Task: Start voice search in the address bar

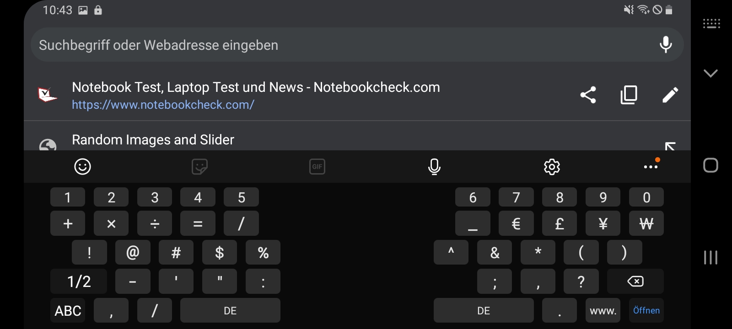Action: click(x=666, y=45)
